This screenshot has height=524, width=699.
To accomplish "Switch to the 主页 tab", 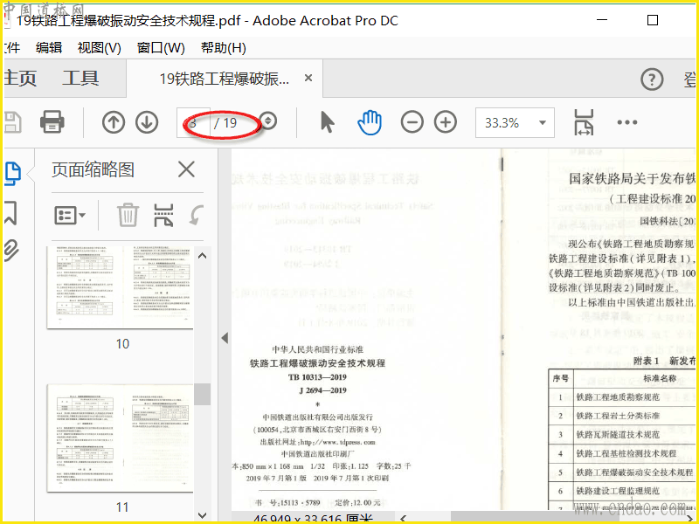I will click(19, 79).
